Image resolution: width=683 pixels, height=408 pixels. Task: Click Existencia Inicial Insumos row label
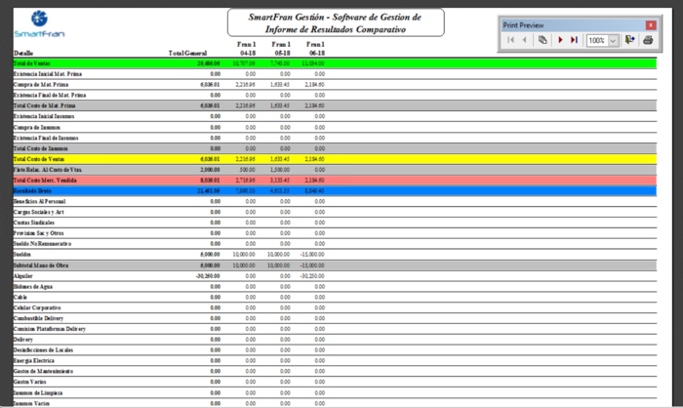tap(44, 116)
